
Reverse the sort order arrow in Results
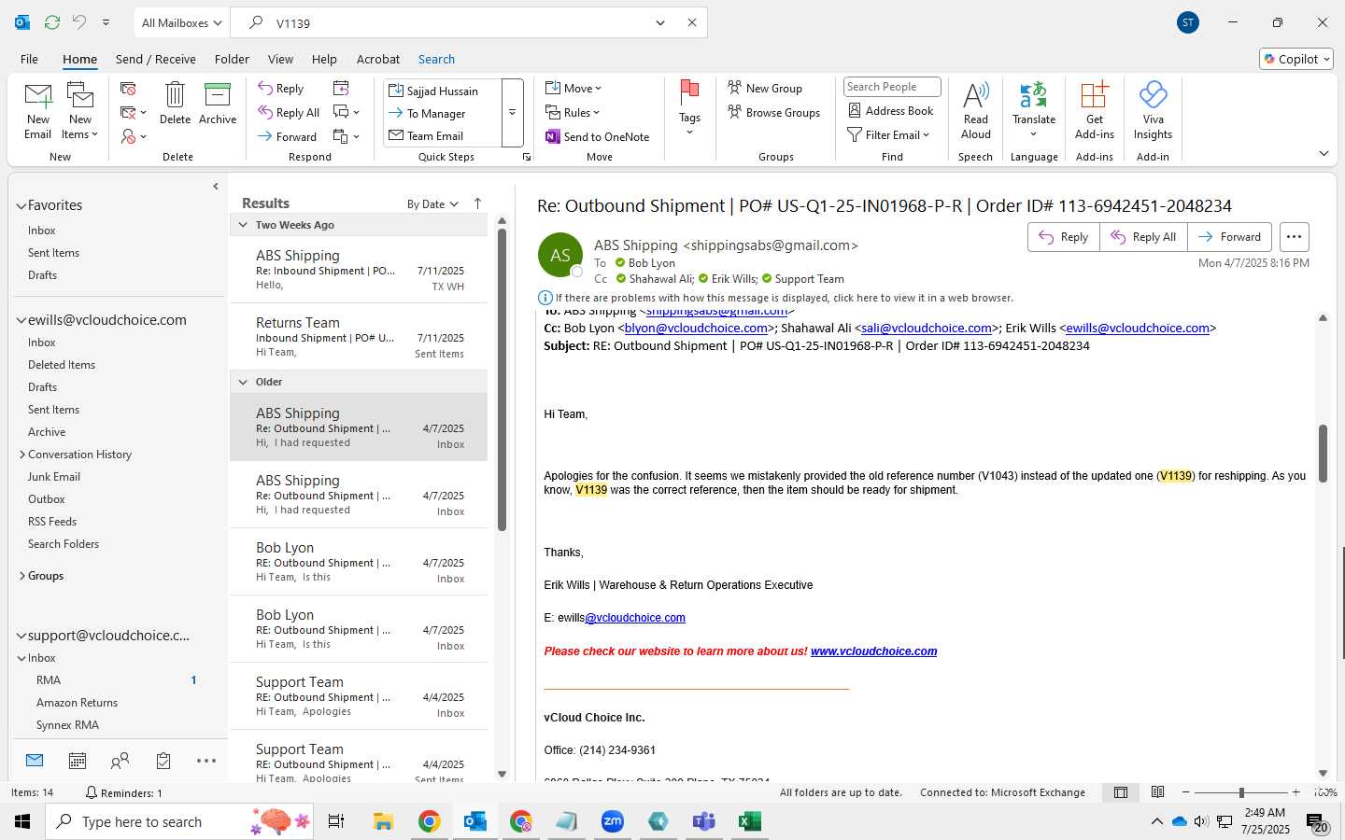477,203
